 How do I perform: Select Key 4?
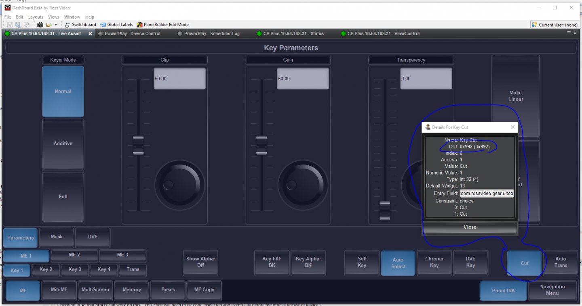pyautogui.click(x=104, y=270)
